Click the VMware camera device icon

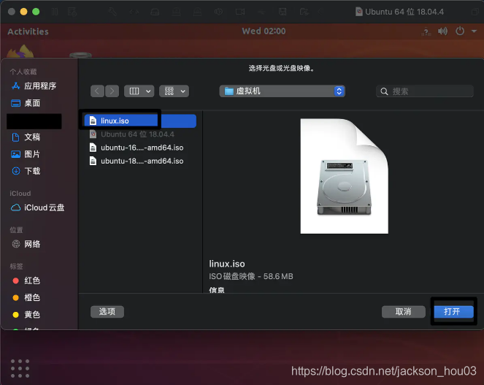pyautogui.click(x=240, y=12)
